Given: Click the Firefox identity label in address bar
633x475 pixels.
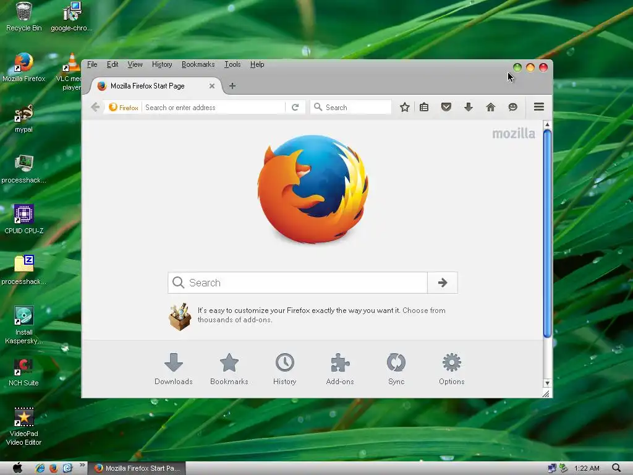Looking at the screenshot, I should coord(124,108).
